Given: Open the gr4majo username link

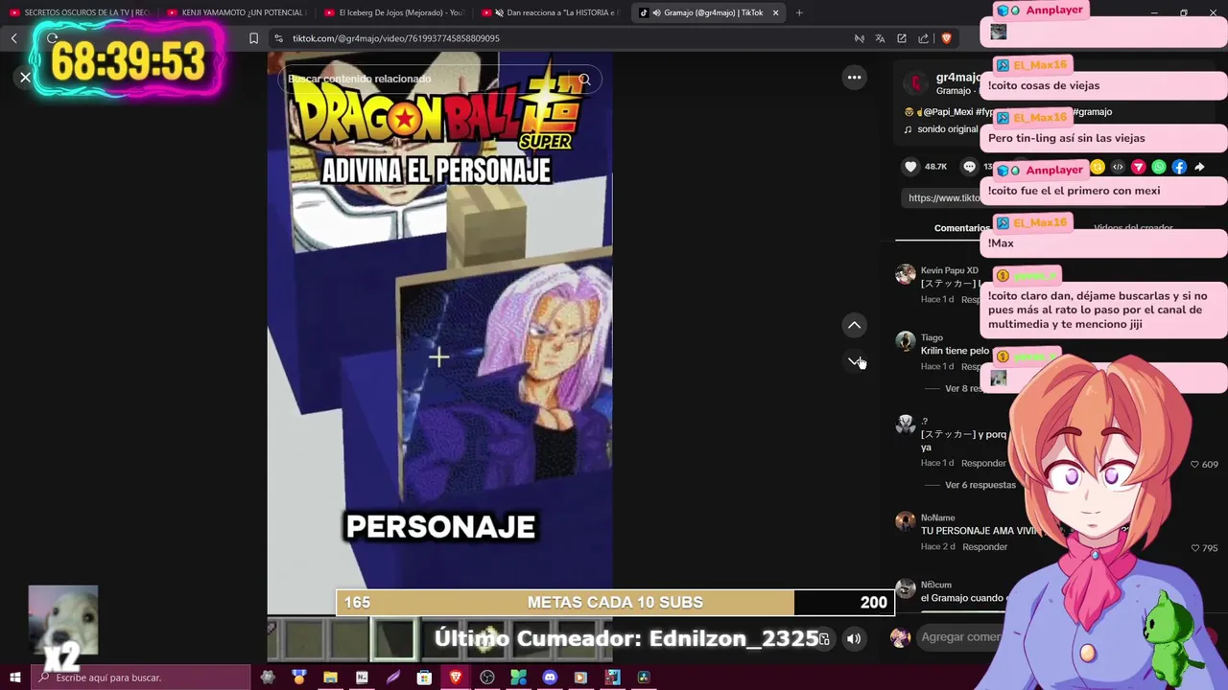Looking at the screenshot, I should tap(958, 77).
